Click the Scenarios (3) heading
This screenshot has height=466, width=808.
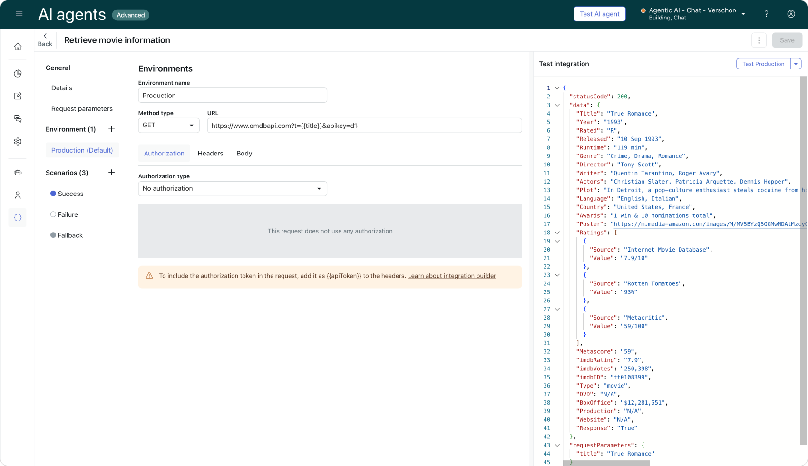point(67,173)
